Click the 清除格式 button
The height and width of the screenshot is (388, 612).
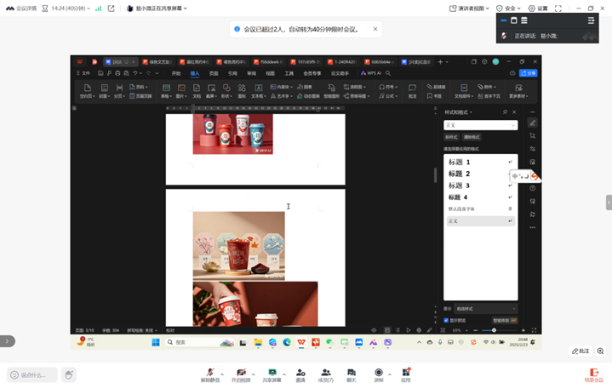tap(472, 137)
